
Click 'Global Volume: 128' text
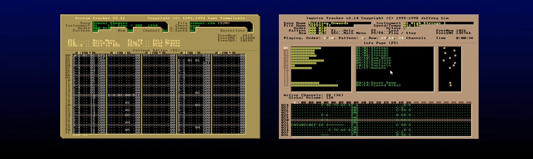point(310,98)
